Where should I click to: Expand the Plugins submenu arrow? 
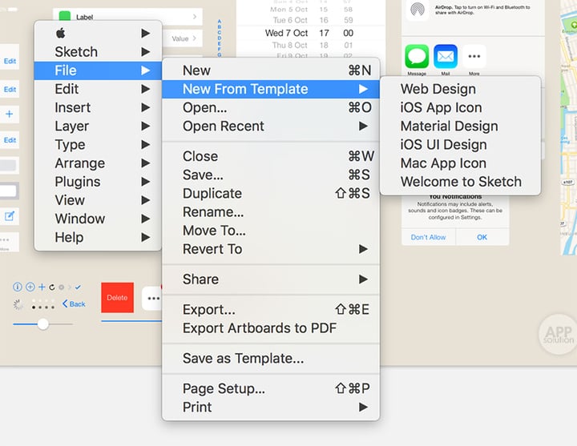146,181
